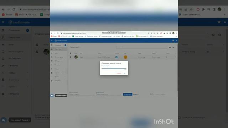This screenshot has height=128, width=228.
Task: Toggle the subscriber row checkbox in center frame
Action: pos(71,57)
